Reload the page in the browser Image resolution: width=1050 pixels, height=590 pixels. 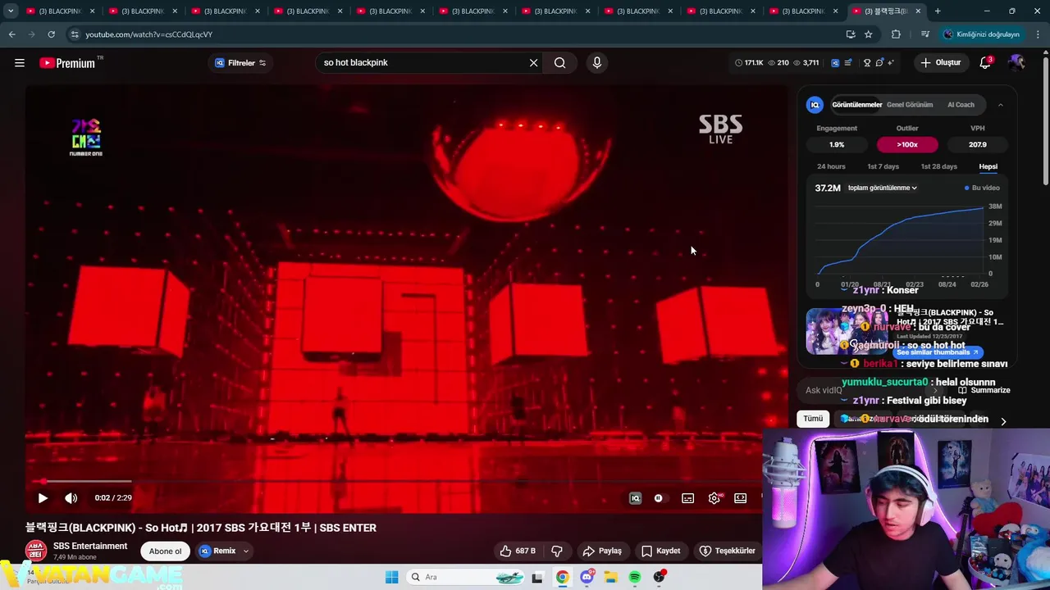(51, 34)
